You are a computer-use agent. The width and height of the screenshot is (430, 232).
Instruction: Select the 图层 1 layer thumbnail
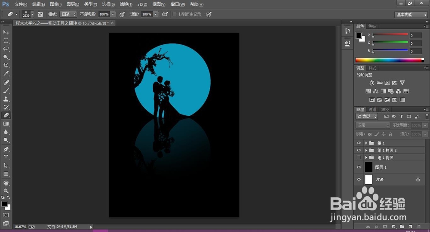[x=369, y=167]
